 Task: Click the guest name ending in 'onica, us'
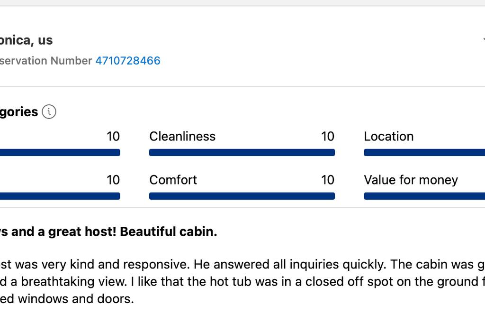(27, 40)
